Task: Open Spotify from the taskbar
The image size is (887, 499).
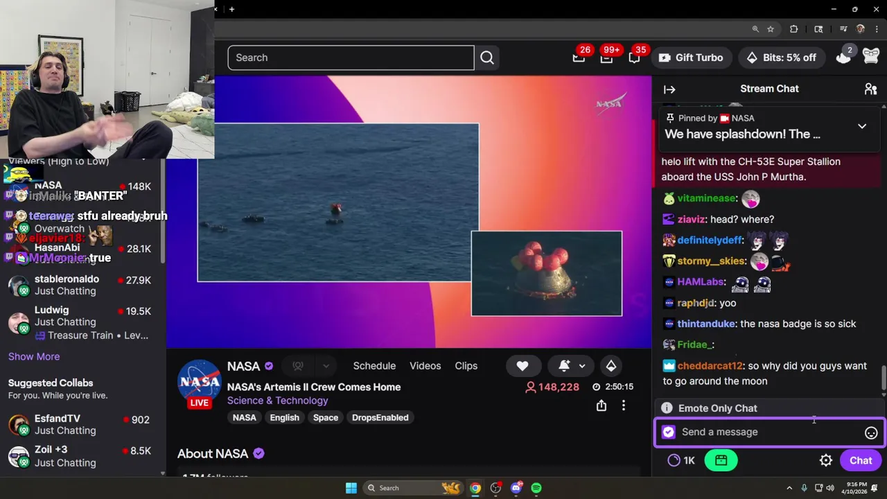Action: 536,488
